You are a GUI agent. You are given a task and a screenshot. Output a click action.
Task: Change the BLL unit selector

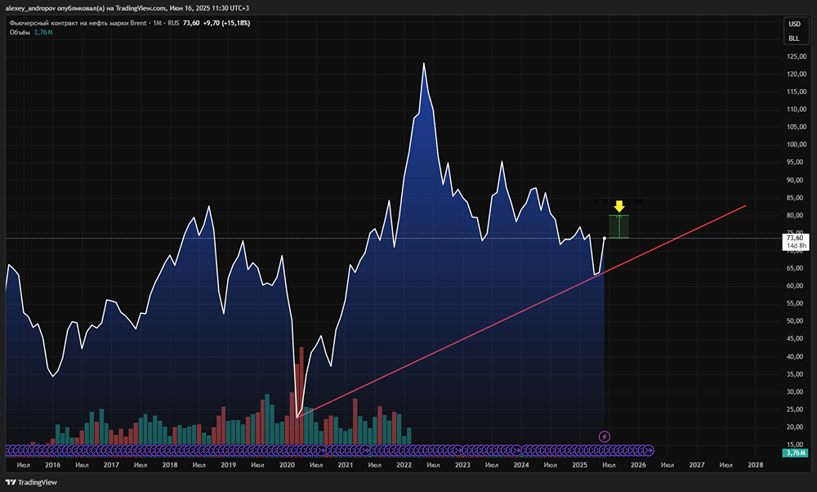click(x=794, y=38)
